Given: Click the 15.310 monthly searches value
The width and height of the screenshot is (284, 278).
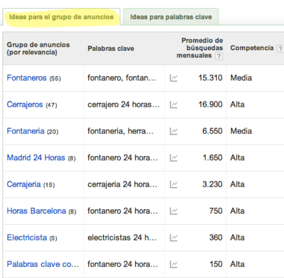Looking at the screenshot, I should (x=210, y=78).
